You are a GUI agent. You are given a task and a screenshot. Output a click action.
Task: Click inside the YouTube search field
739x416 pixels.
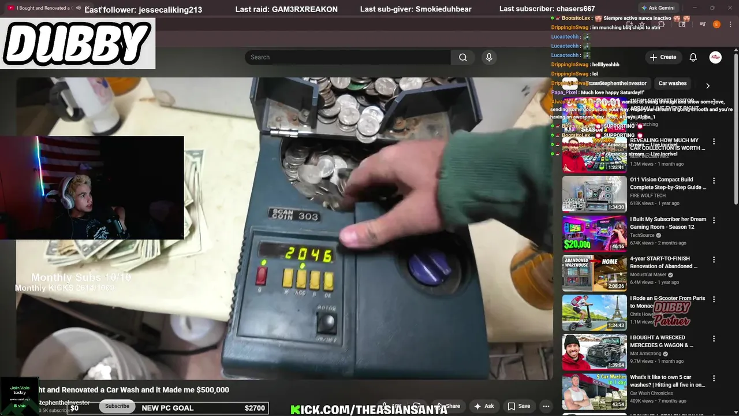point(348,57)
